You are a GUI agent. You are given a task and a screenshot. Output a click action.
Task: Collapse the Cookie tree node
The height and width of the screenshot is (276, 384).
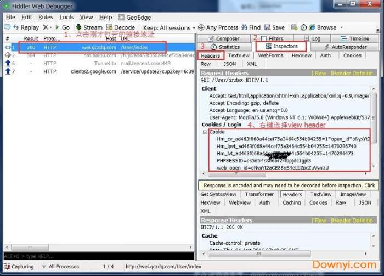click(205, 132)
